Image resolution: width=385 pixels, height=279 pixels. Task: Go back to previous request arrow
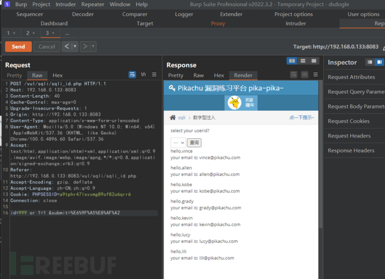coord(67,46)
